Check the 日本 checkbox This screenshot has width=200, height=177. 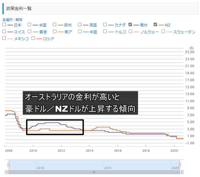[x=4, y=24]
